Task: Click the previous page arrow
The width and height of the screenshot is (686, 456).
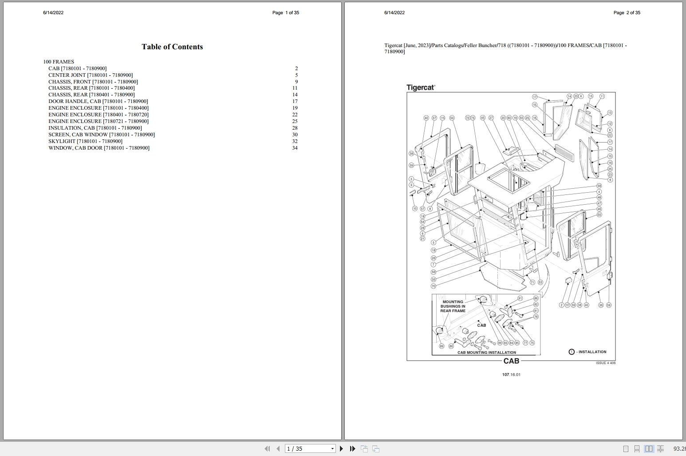Action: [278, 449]
